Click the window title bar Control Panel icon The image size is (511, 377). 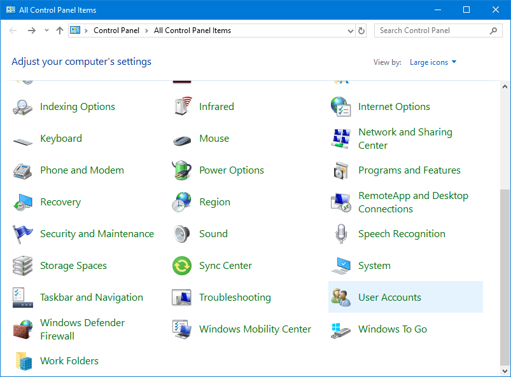coord(11,10)
